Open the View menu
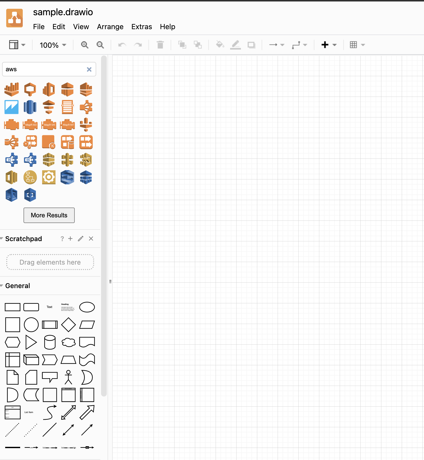 pos(81,27)
